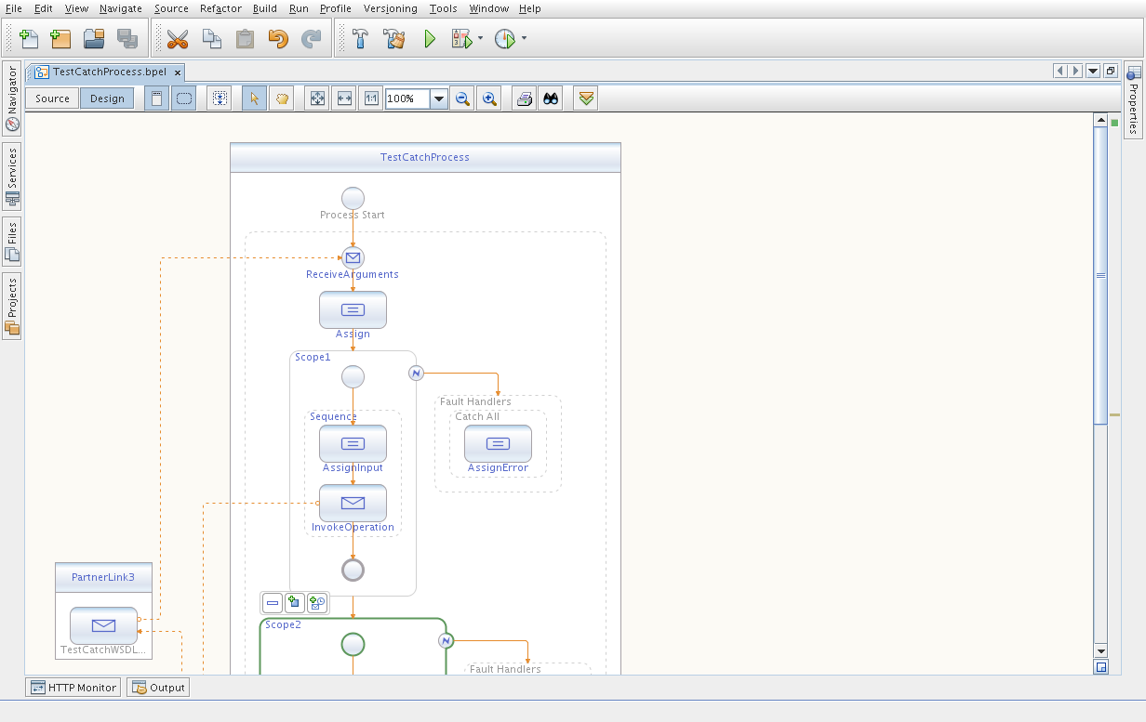Click Add Variable icon above Scope2
1146x722 pixels.
[x=295, y=603]
